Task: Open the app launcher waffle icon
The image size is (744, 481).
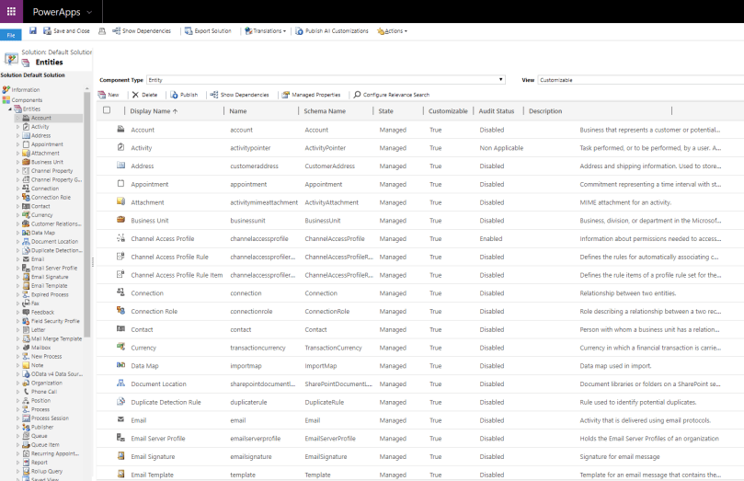Action: click(11, 11)
